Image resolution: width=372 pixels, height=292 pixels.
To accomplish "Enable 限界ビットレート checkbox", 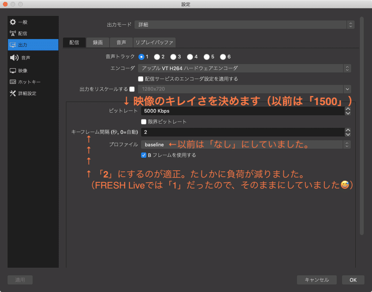I will [x=144, y=122].
